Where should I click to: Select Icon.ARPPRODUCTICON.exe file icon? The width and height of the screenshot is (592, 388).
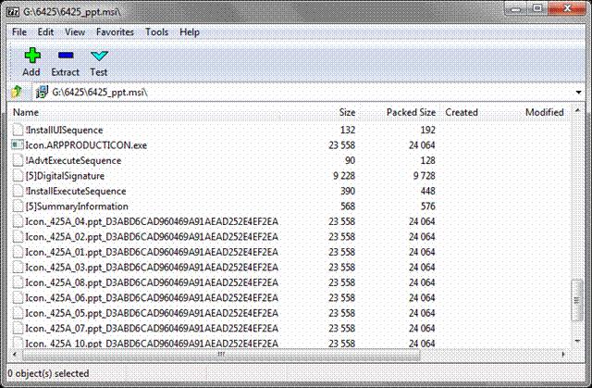(18, 145)
